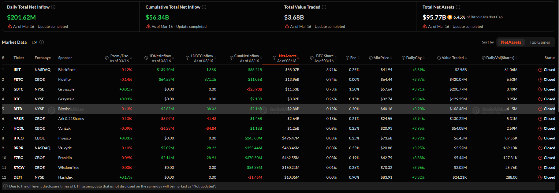Viewport: 559px width, 193px height.
Task: Sort by Value Traded column header
Action: (466, 58)
